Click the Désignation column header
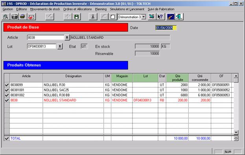The width and height of the screenshot is (245, 155). click(x=73, y=77)
